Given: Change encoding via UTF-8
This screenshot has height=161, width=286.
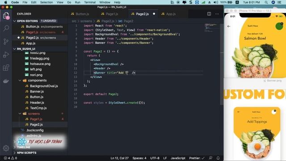Looking at the screenshot, I should (x=155, y=158).
